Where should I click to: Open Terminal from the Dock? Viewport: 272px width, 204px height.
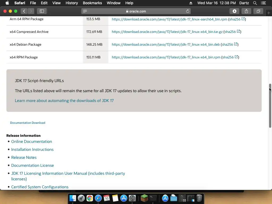tap(153, 198)
